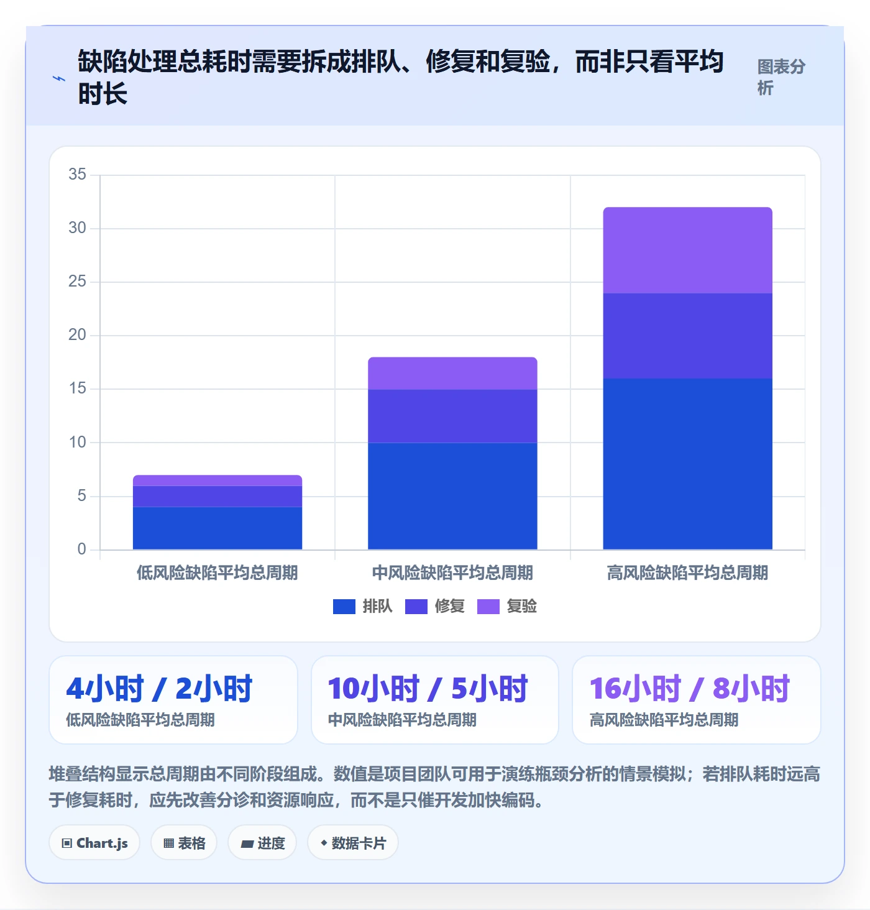Click the y-axis tick value 10

tap(78, 442)
